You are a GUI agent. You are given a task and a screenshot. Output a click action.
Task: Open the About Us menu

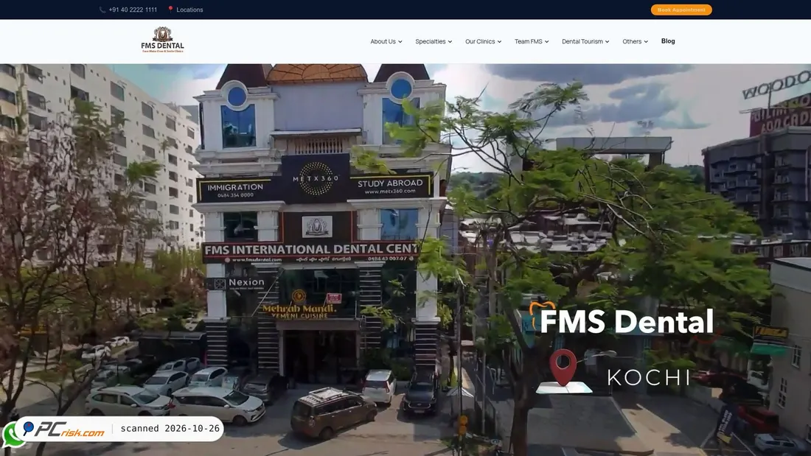point(383,41)
